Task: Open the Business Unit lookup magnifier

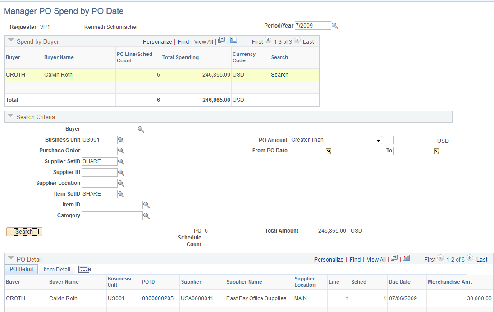Action: click(x=121, y=140)
